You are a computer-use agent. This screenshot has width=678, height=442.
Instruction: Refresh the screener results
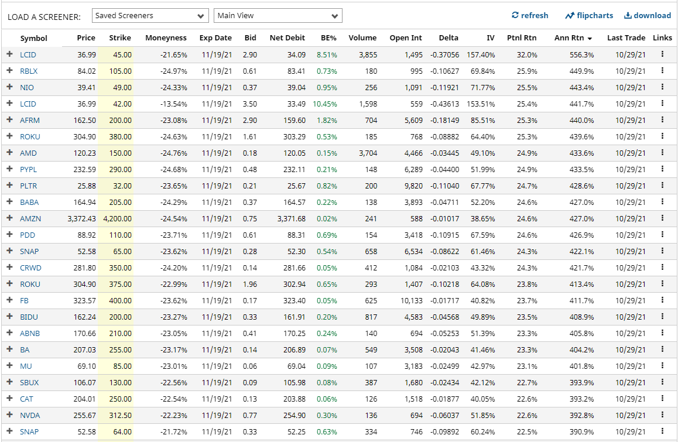[x=530, y=16]
